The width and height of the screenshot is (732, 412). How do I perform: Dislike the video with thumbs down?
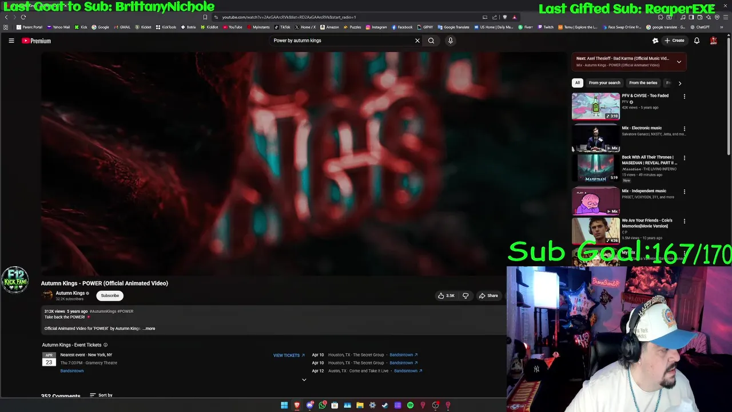[466, 296]
